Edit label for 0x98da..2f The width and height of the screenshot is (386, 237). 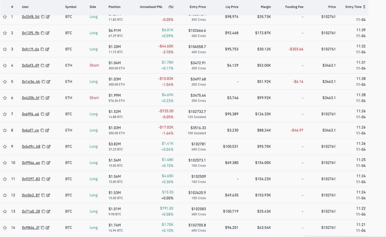click(x=48, y=228)
